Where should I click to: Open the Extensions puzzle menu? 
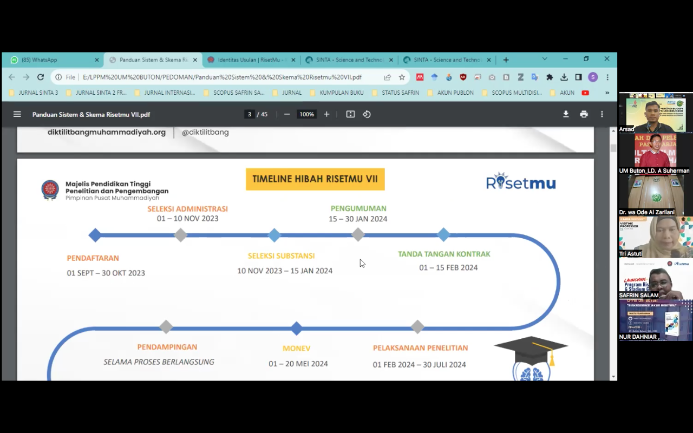550,77
